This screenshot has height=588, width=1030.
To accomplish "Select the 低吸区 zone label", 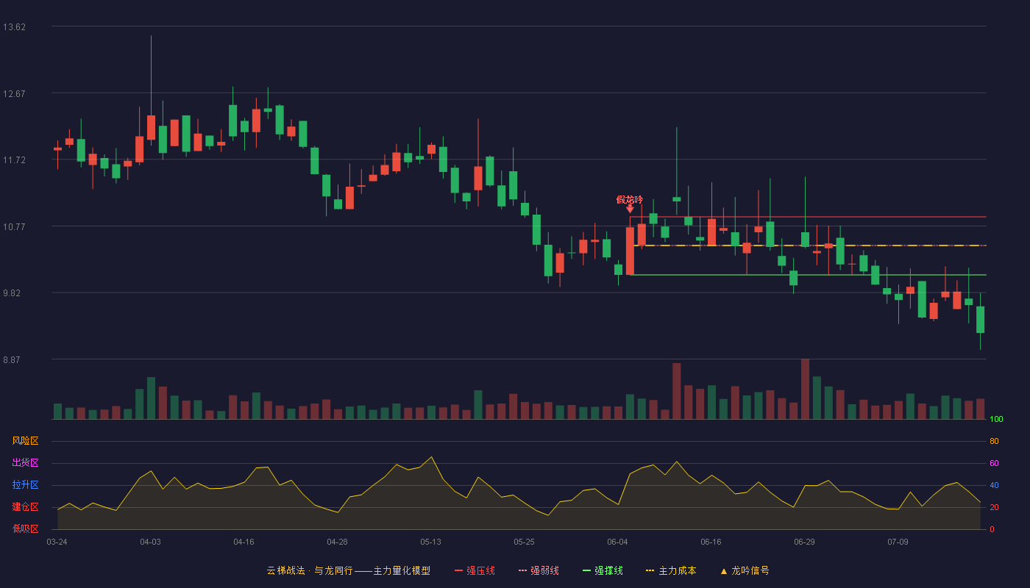I will tap(25, 528).
